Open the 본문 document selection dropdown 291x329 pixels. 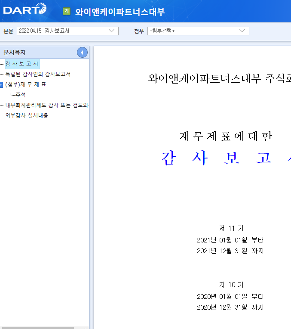pyautogui.click(x=67, y=31)
